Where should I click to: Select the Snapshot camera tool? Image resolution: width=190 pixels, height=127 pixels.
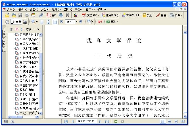point(25,22)
